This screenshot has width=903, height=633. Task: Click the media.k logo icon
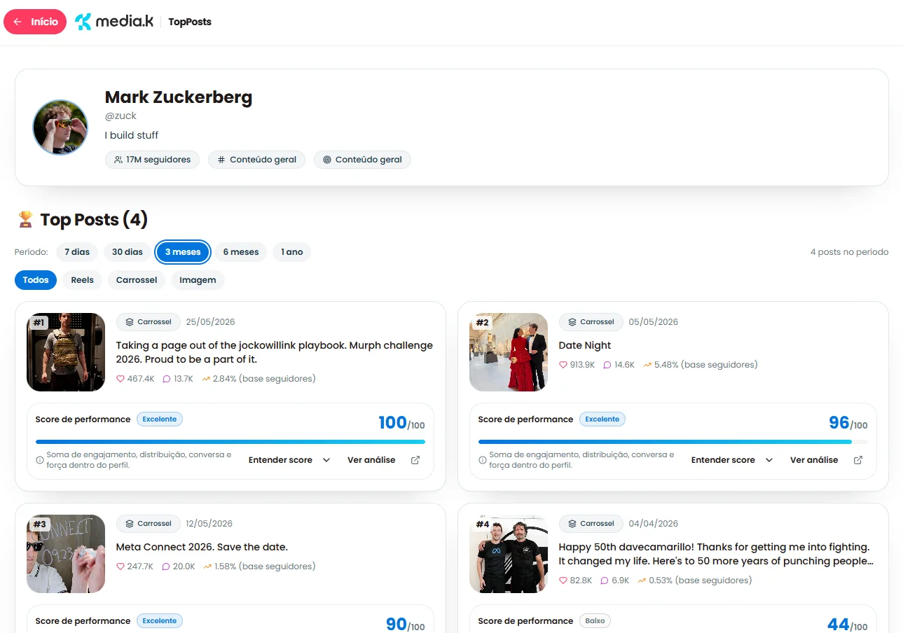pos(83,22)
